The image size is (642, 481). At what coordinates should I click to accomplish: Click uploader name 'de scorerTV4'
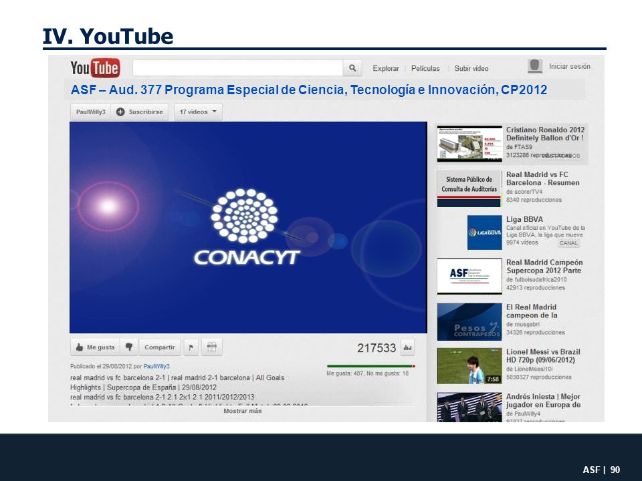pos(524,192)
